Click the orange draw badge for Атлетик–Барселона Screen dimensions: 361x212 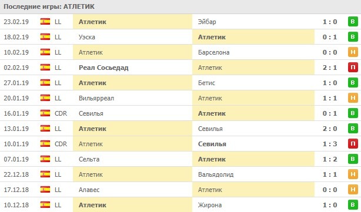[353, 52]
